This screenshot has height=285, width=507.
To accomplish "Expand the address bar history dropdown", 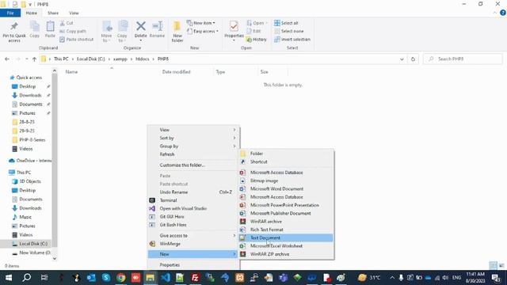I will point(402,59).
